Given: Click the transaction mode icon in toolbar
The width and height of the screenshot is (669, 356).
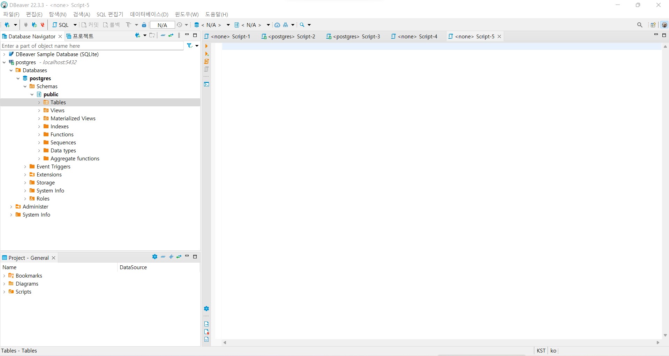Looking at the screenshot, I should tap(128, 25).
